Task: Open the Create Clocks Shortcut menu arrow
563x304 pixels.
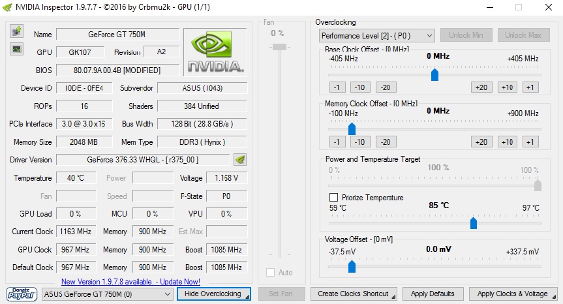Action: 394,297
